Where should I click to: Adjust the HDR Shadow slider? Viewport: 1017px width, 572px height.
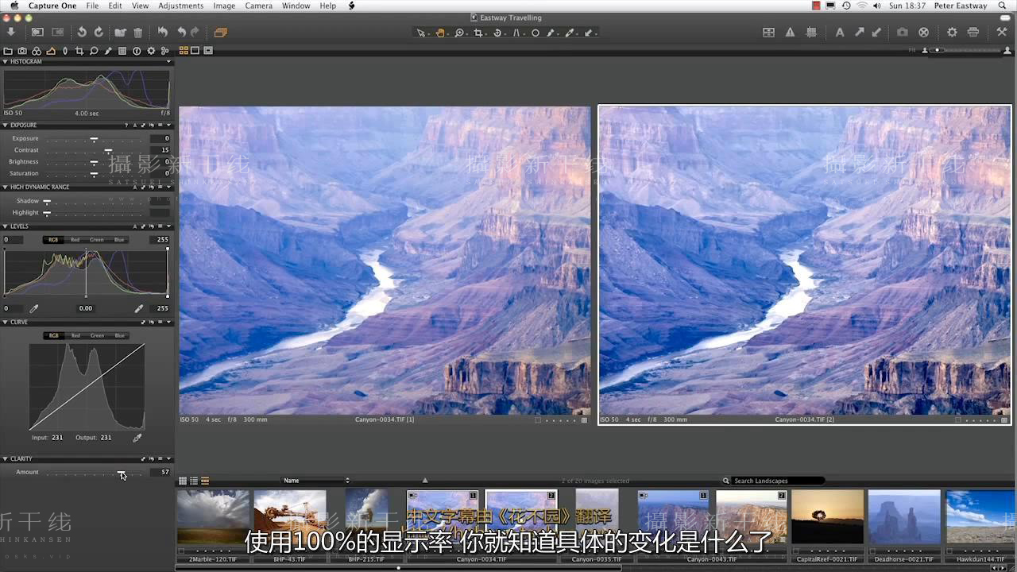pyautogui.click(x=46, y=202)
